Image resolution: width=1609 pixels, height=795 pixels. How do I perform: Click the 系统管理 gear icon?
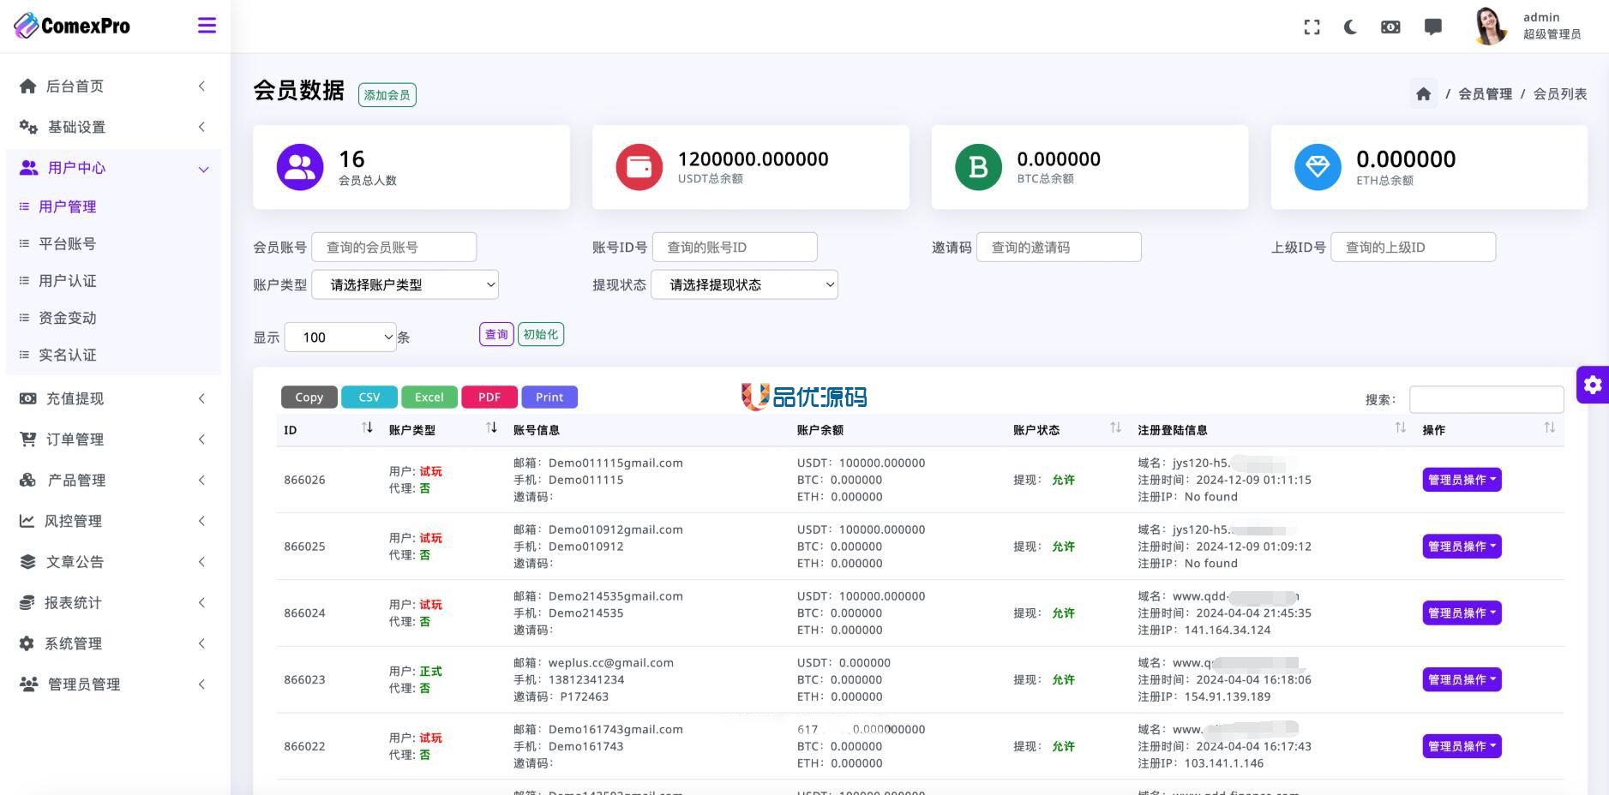tap(27, 643)
